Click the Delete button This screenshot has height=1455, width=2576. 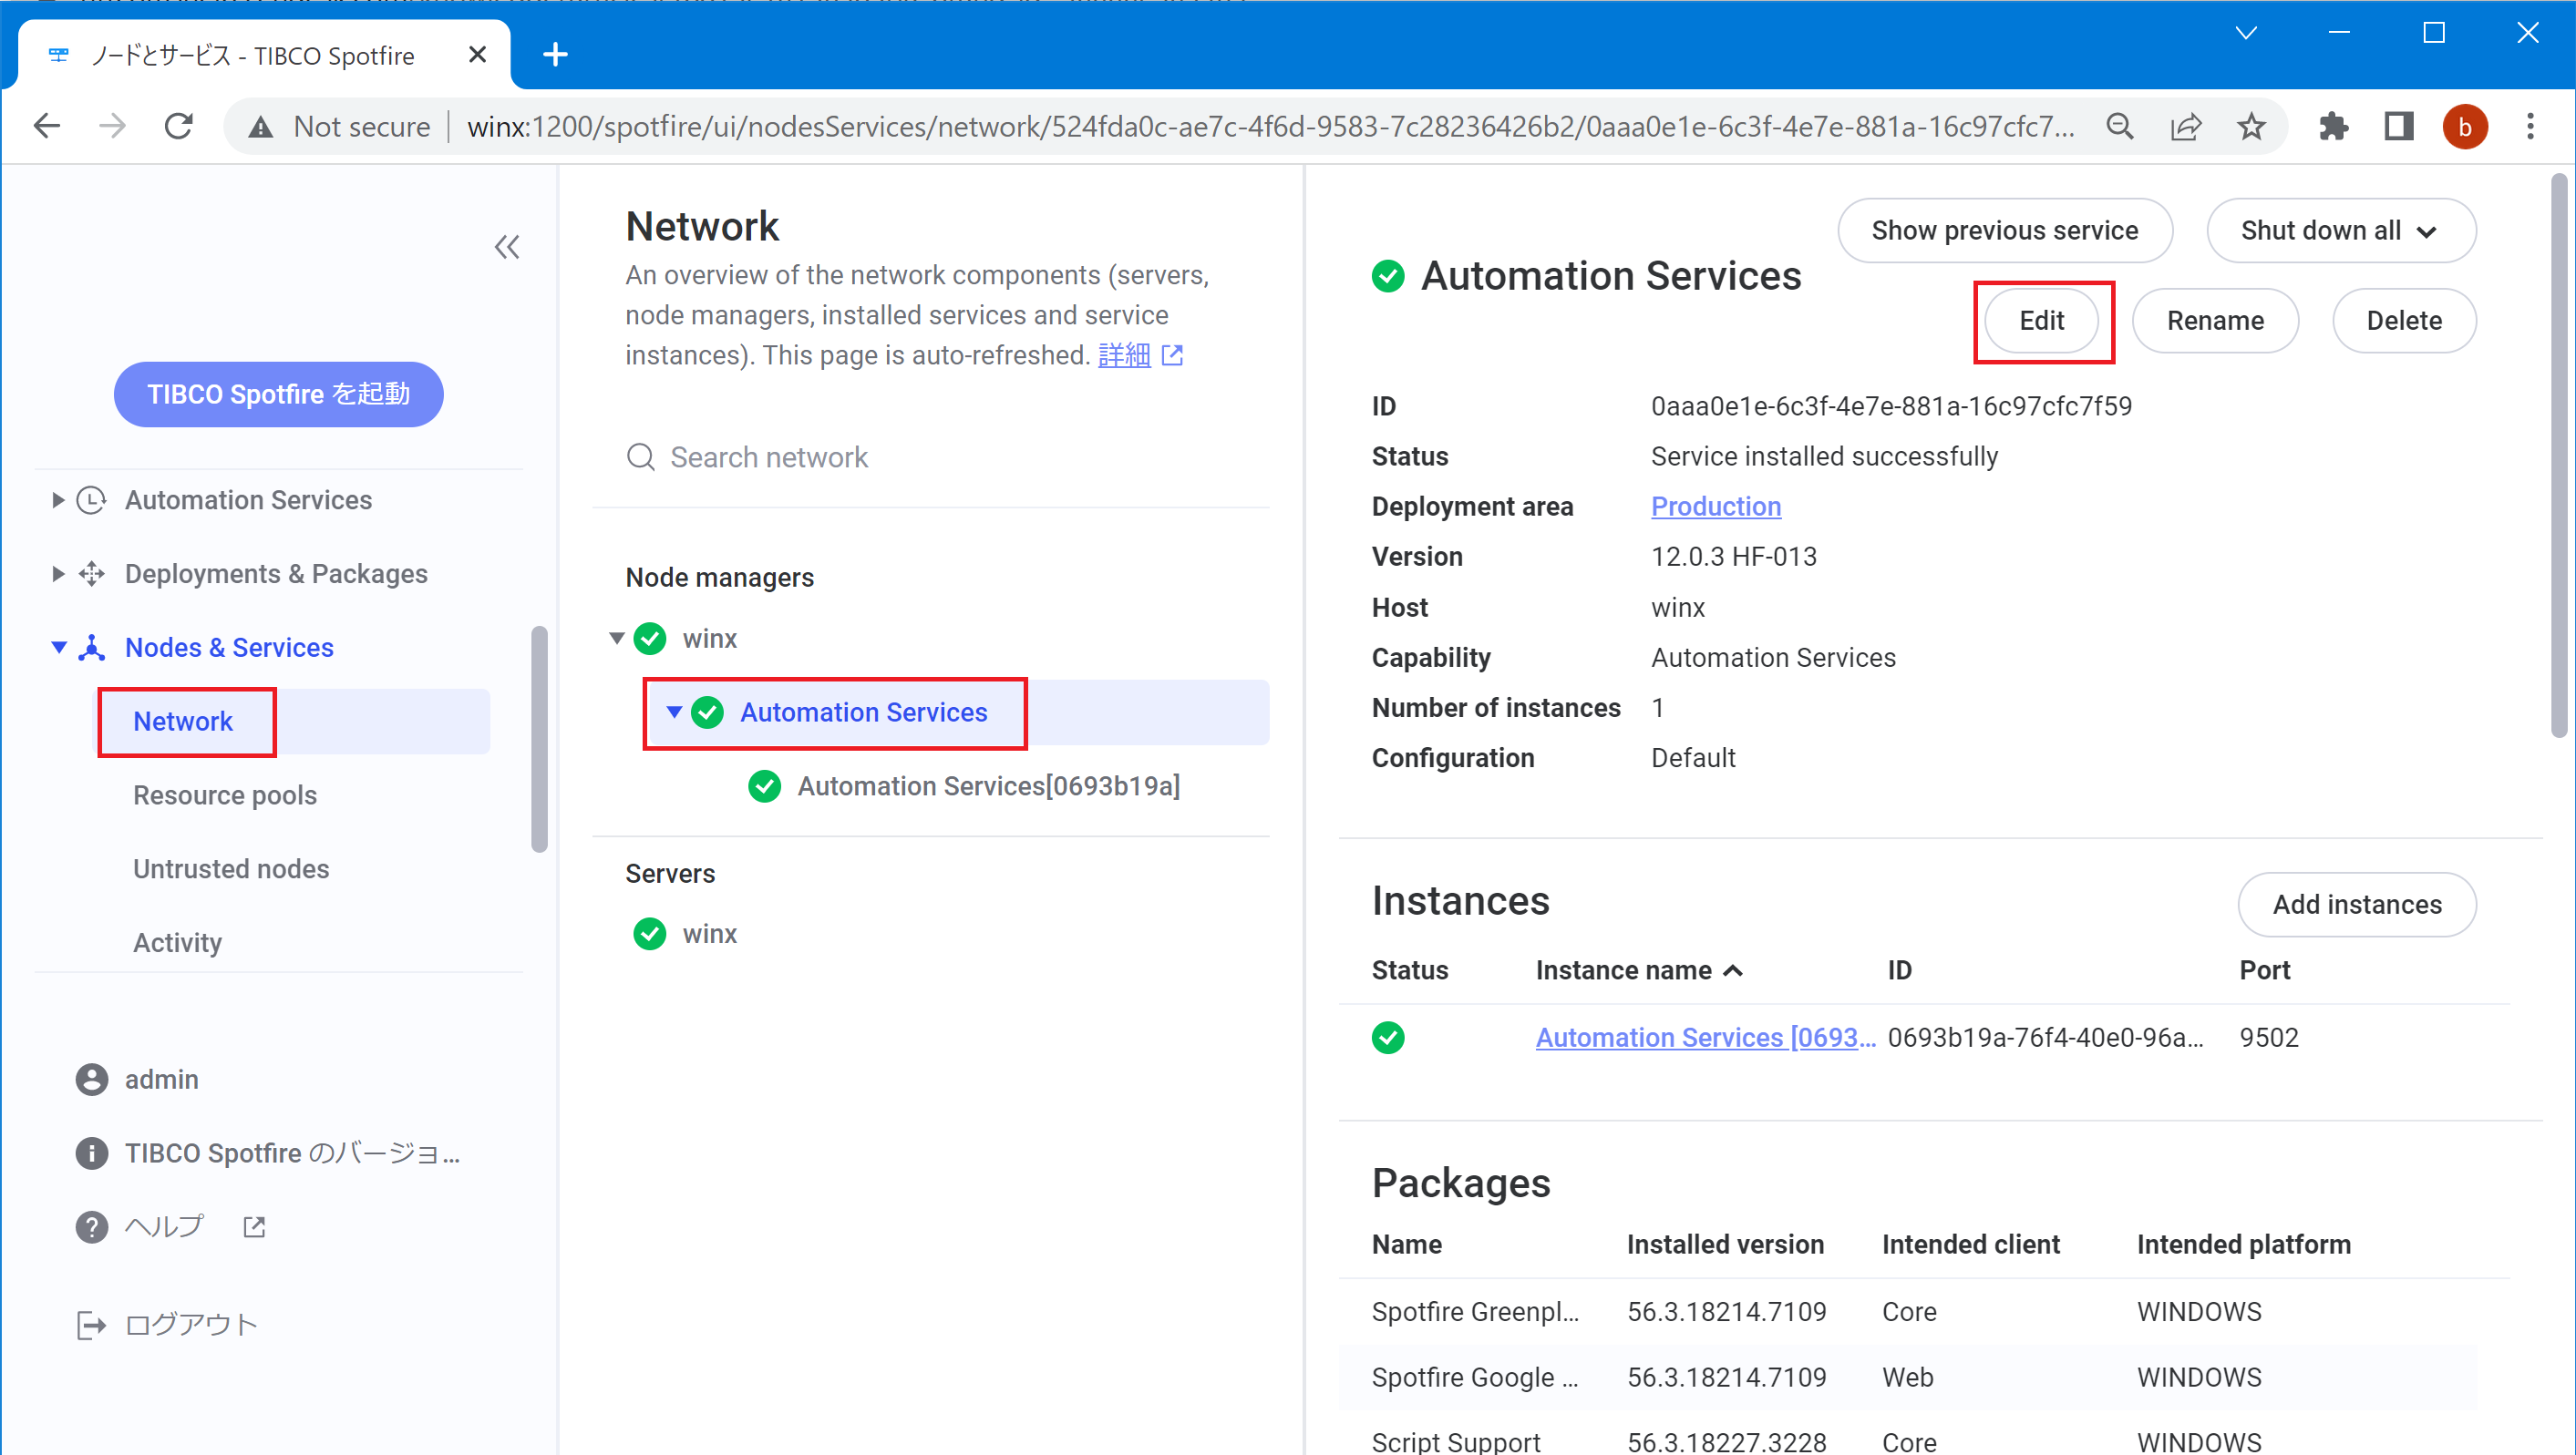point(2404,321)
